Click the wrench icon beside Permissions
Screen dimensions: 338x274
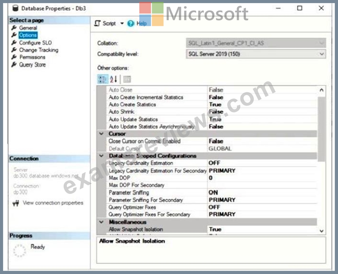click(x=14, y=57)
